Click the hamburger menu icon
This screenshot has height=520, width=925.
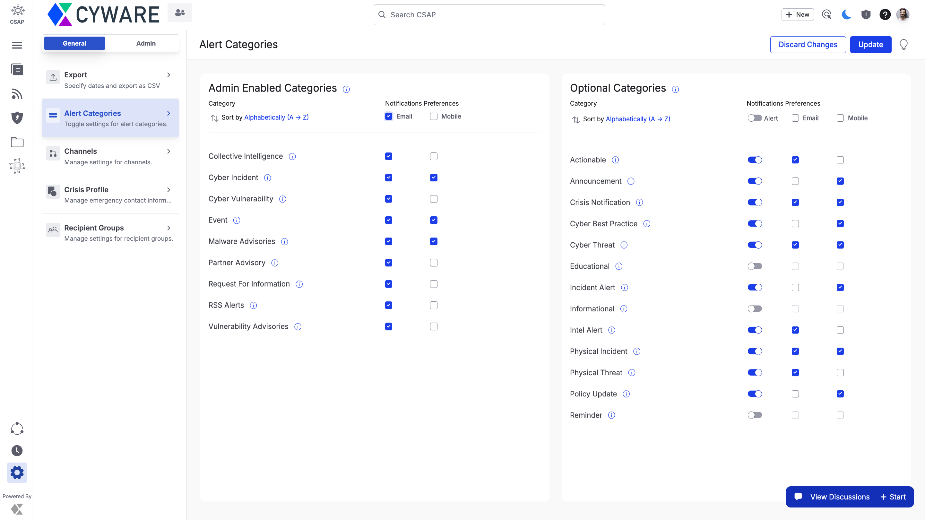pos(17,45)
